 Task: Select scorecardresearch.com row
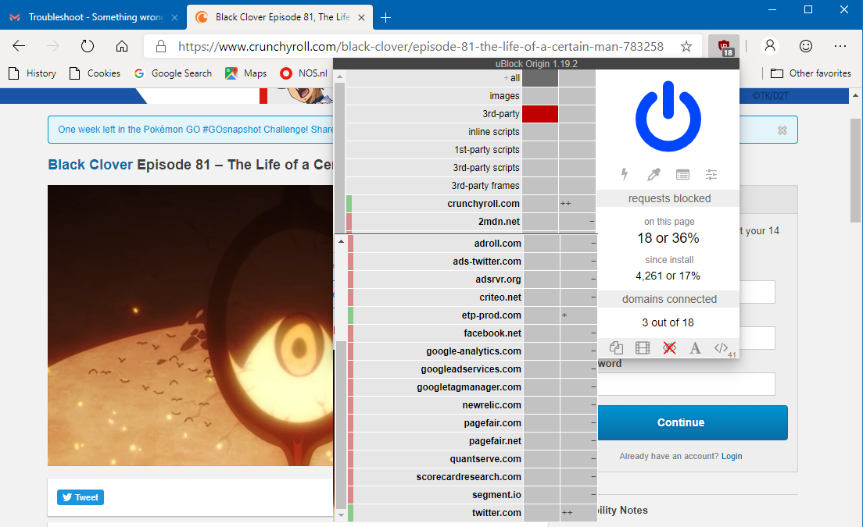click(435, 477)
